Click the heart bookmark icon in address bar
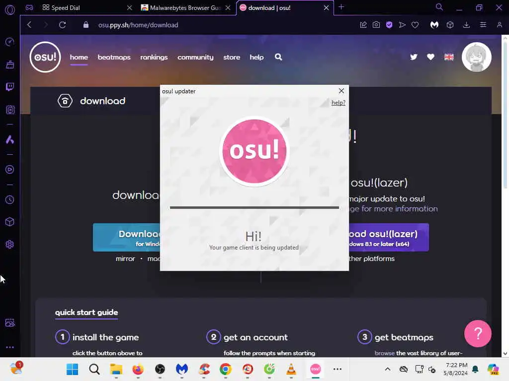Screen dimensions: 509x381 [x=415, y=25]
